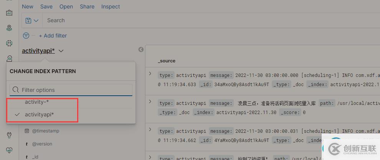Expand the first document row

[x=150, y=73]
